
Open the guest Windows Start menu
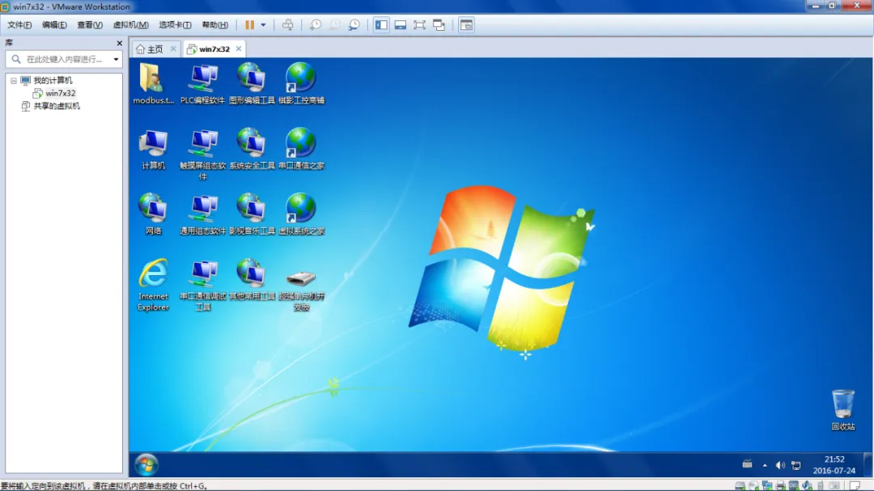point(146,465)
